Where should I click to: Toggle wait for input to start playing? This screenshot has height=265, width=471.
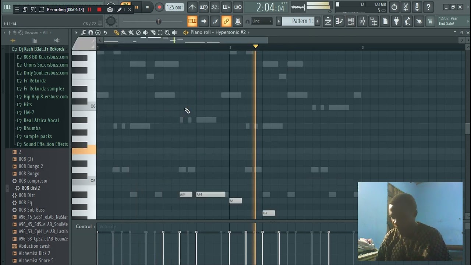click(x=203, y=7)
